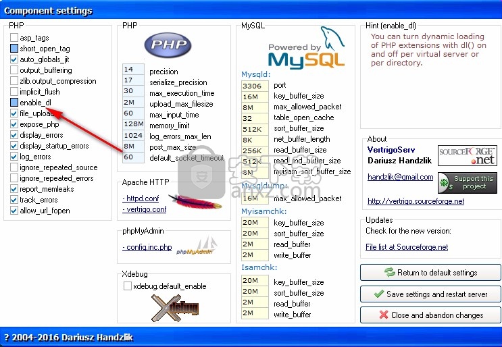Toggle zlib.output_compression checkbox
Screen dimensions: 502x347
(x=14, y=81)
